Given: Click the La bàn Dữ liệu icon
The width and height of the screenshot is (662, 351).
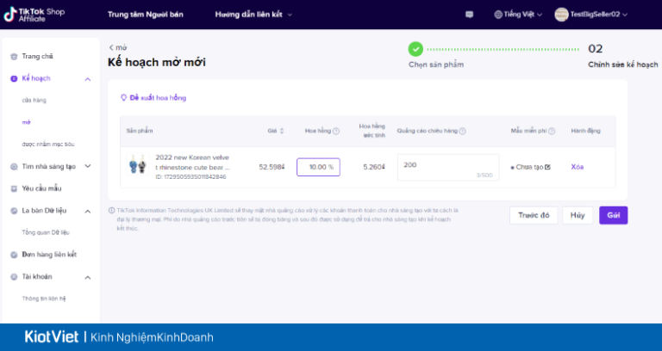Looking at the screenshot, I should tap(14, 211).
